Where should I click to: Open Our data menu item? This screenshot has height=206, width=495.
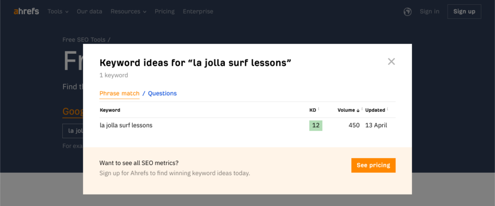pos(89,11)
